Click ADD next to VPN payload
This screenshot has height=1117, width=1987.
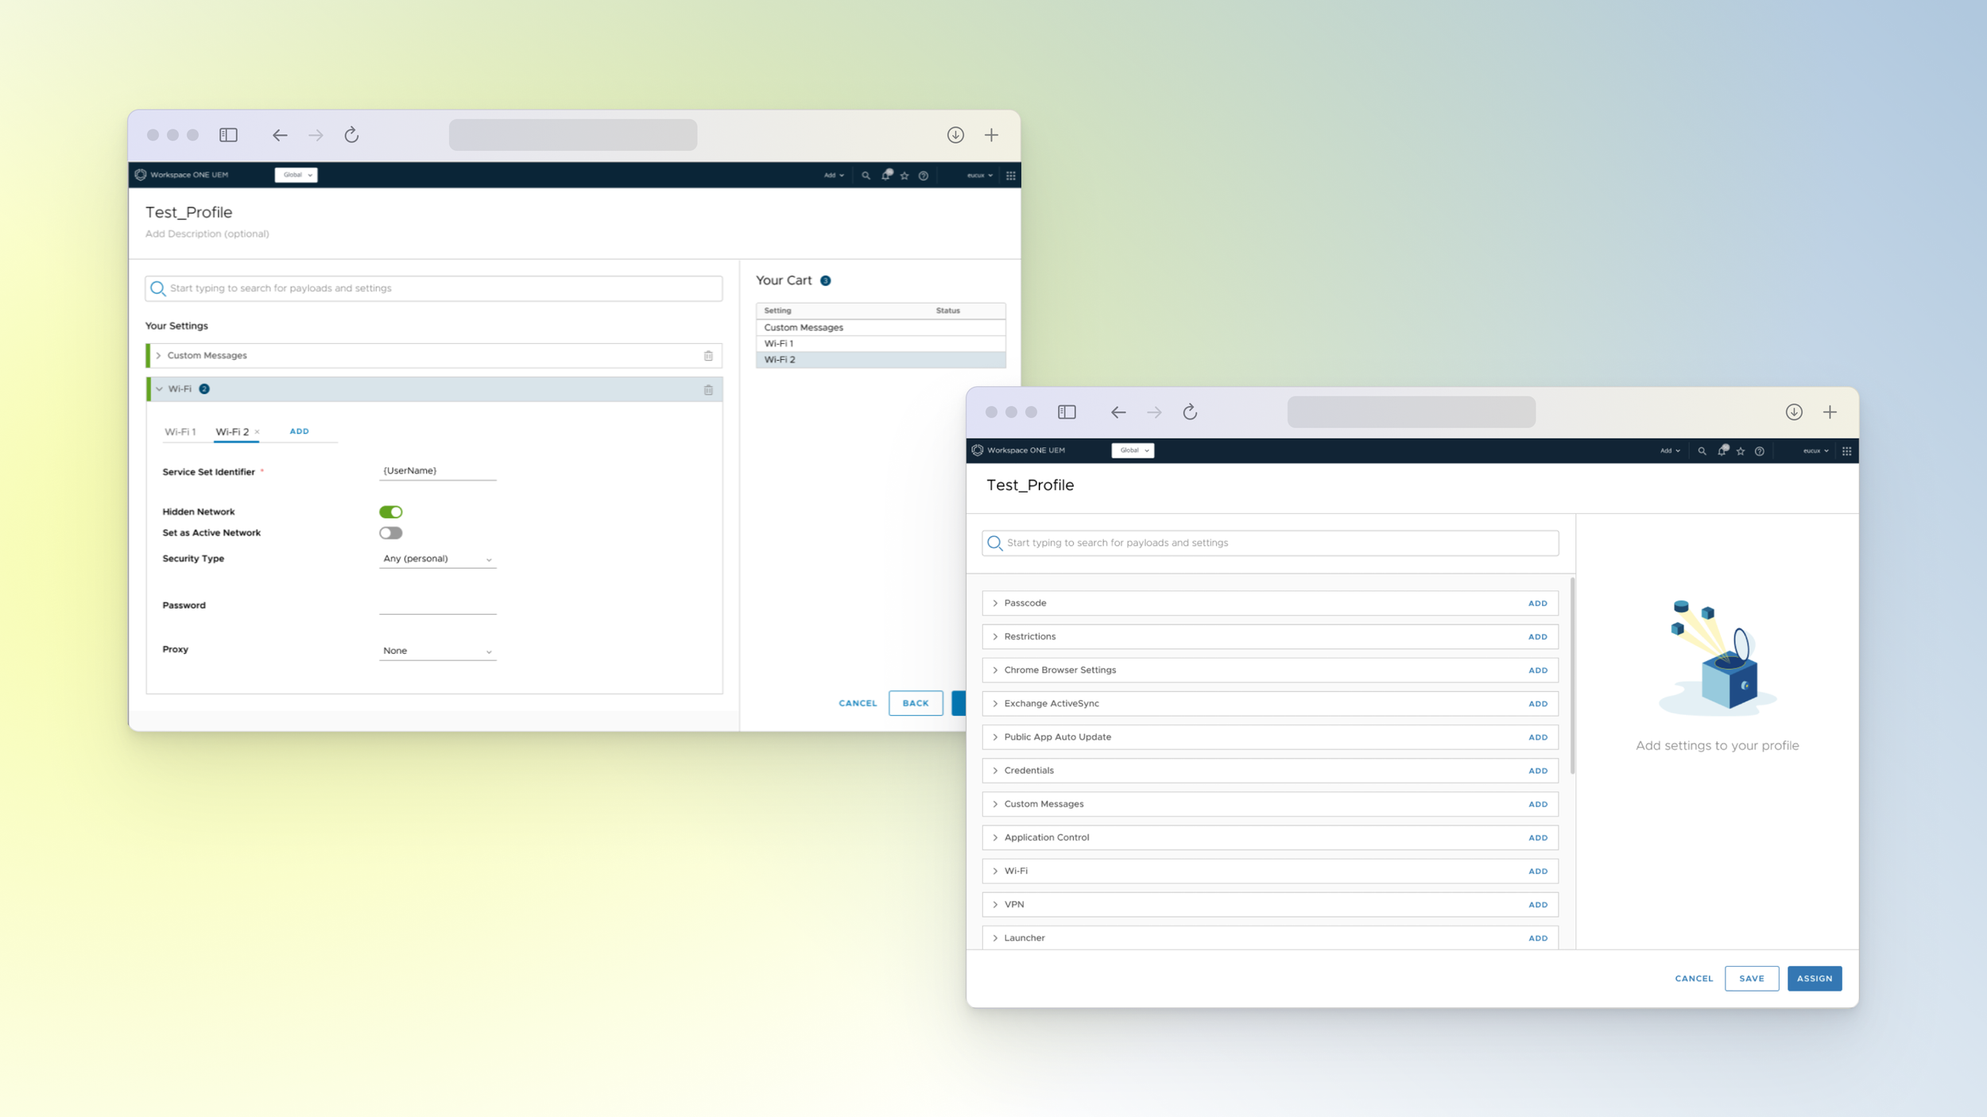coord(1537,905)
